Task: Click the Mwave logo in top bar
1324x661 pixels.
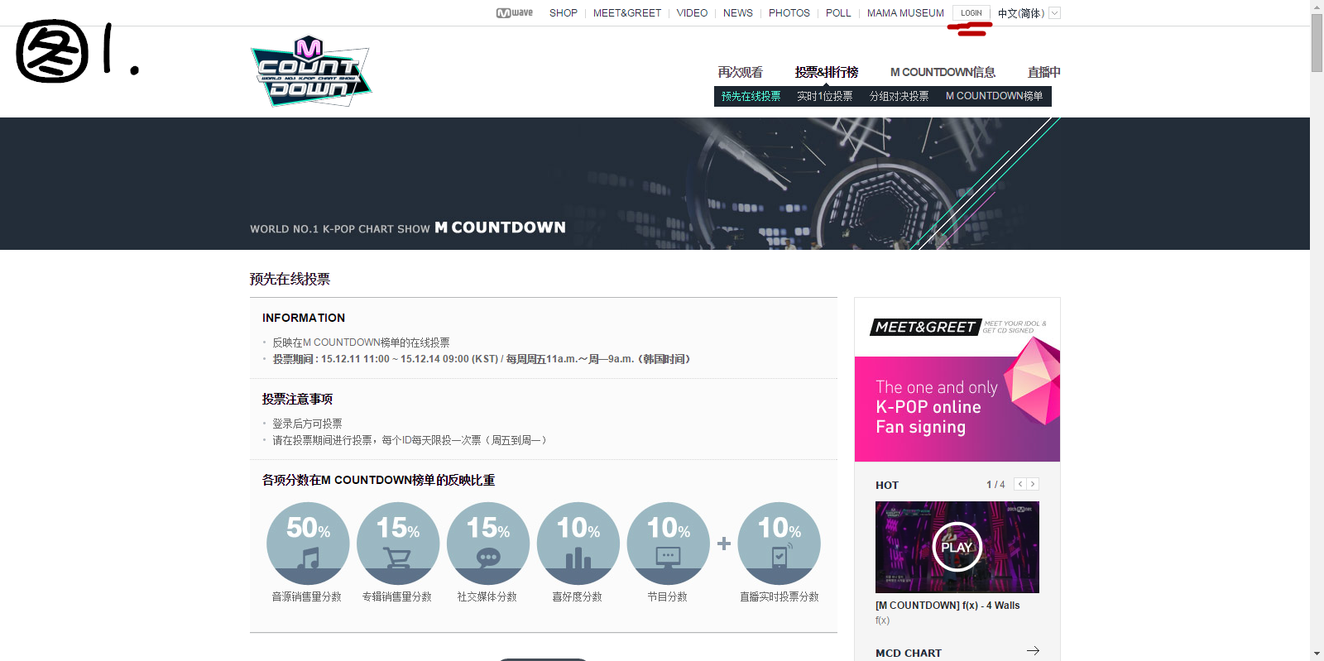Action: 514,13
